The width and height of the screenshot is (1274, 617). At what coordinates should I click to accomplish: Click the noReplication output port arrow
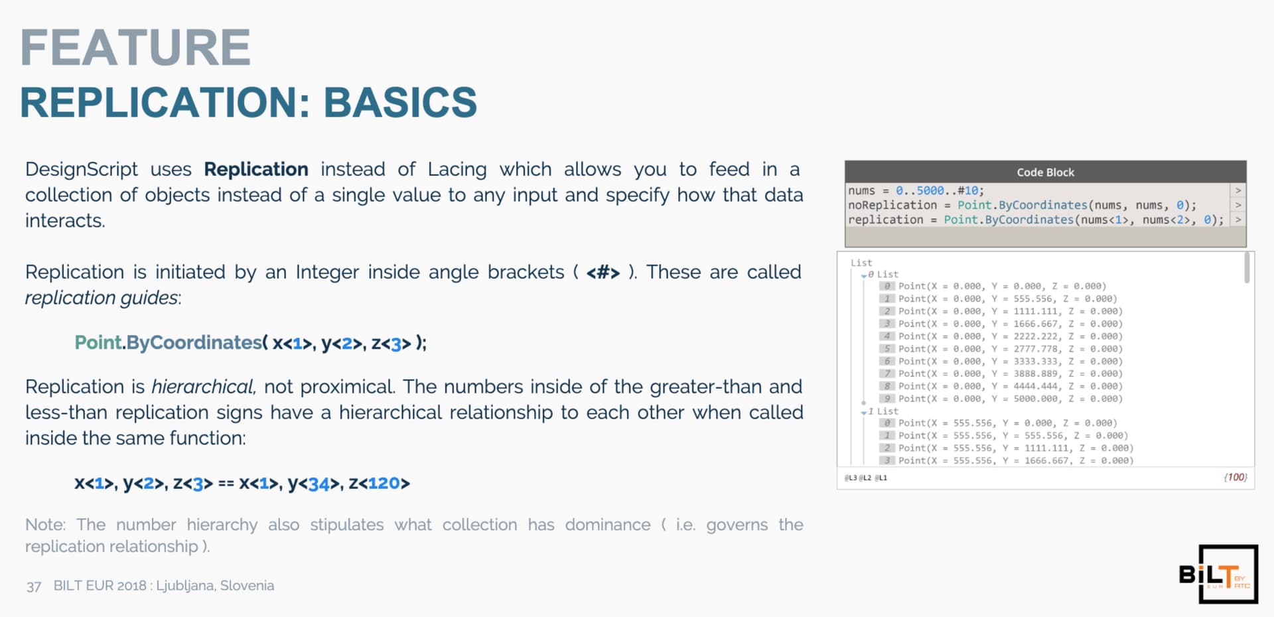coord(1238,205)
